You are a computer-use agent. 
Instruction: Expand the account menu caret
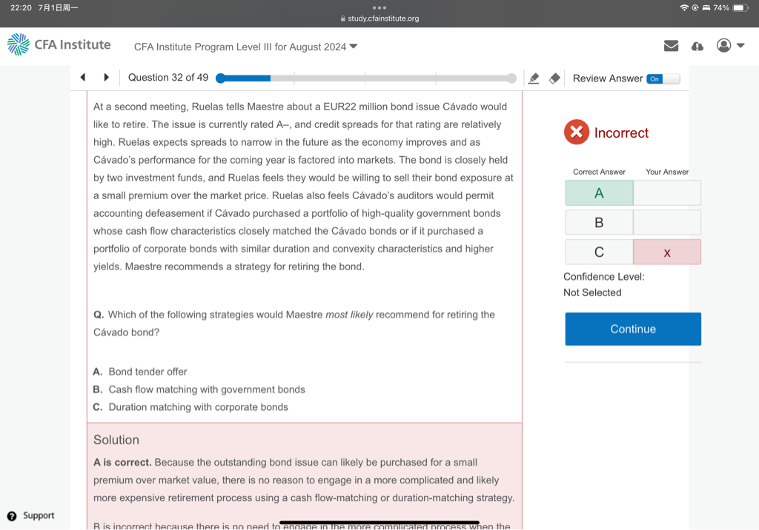point(740,45)
